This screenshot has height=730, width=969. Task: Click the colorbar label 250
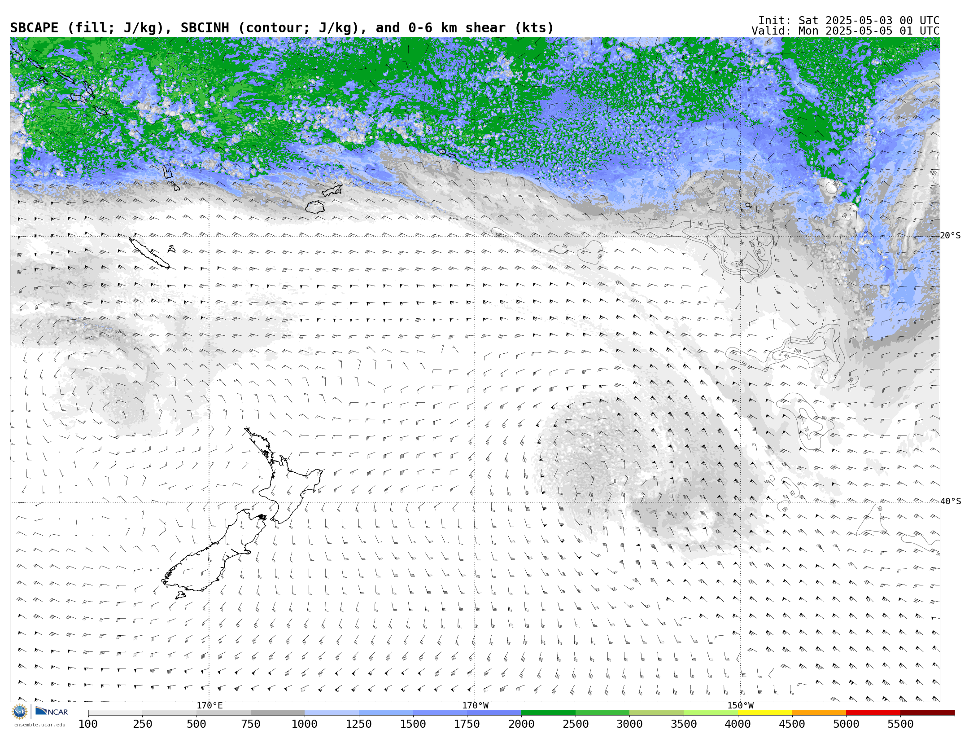pos(143,724)
